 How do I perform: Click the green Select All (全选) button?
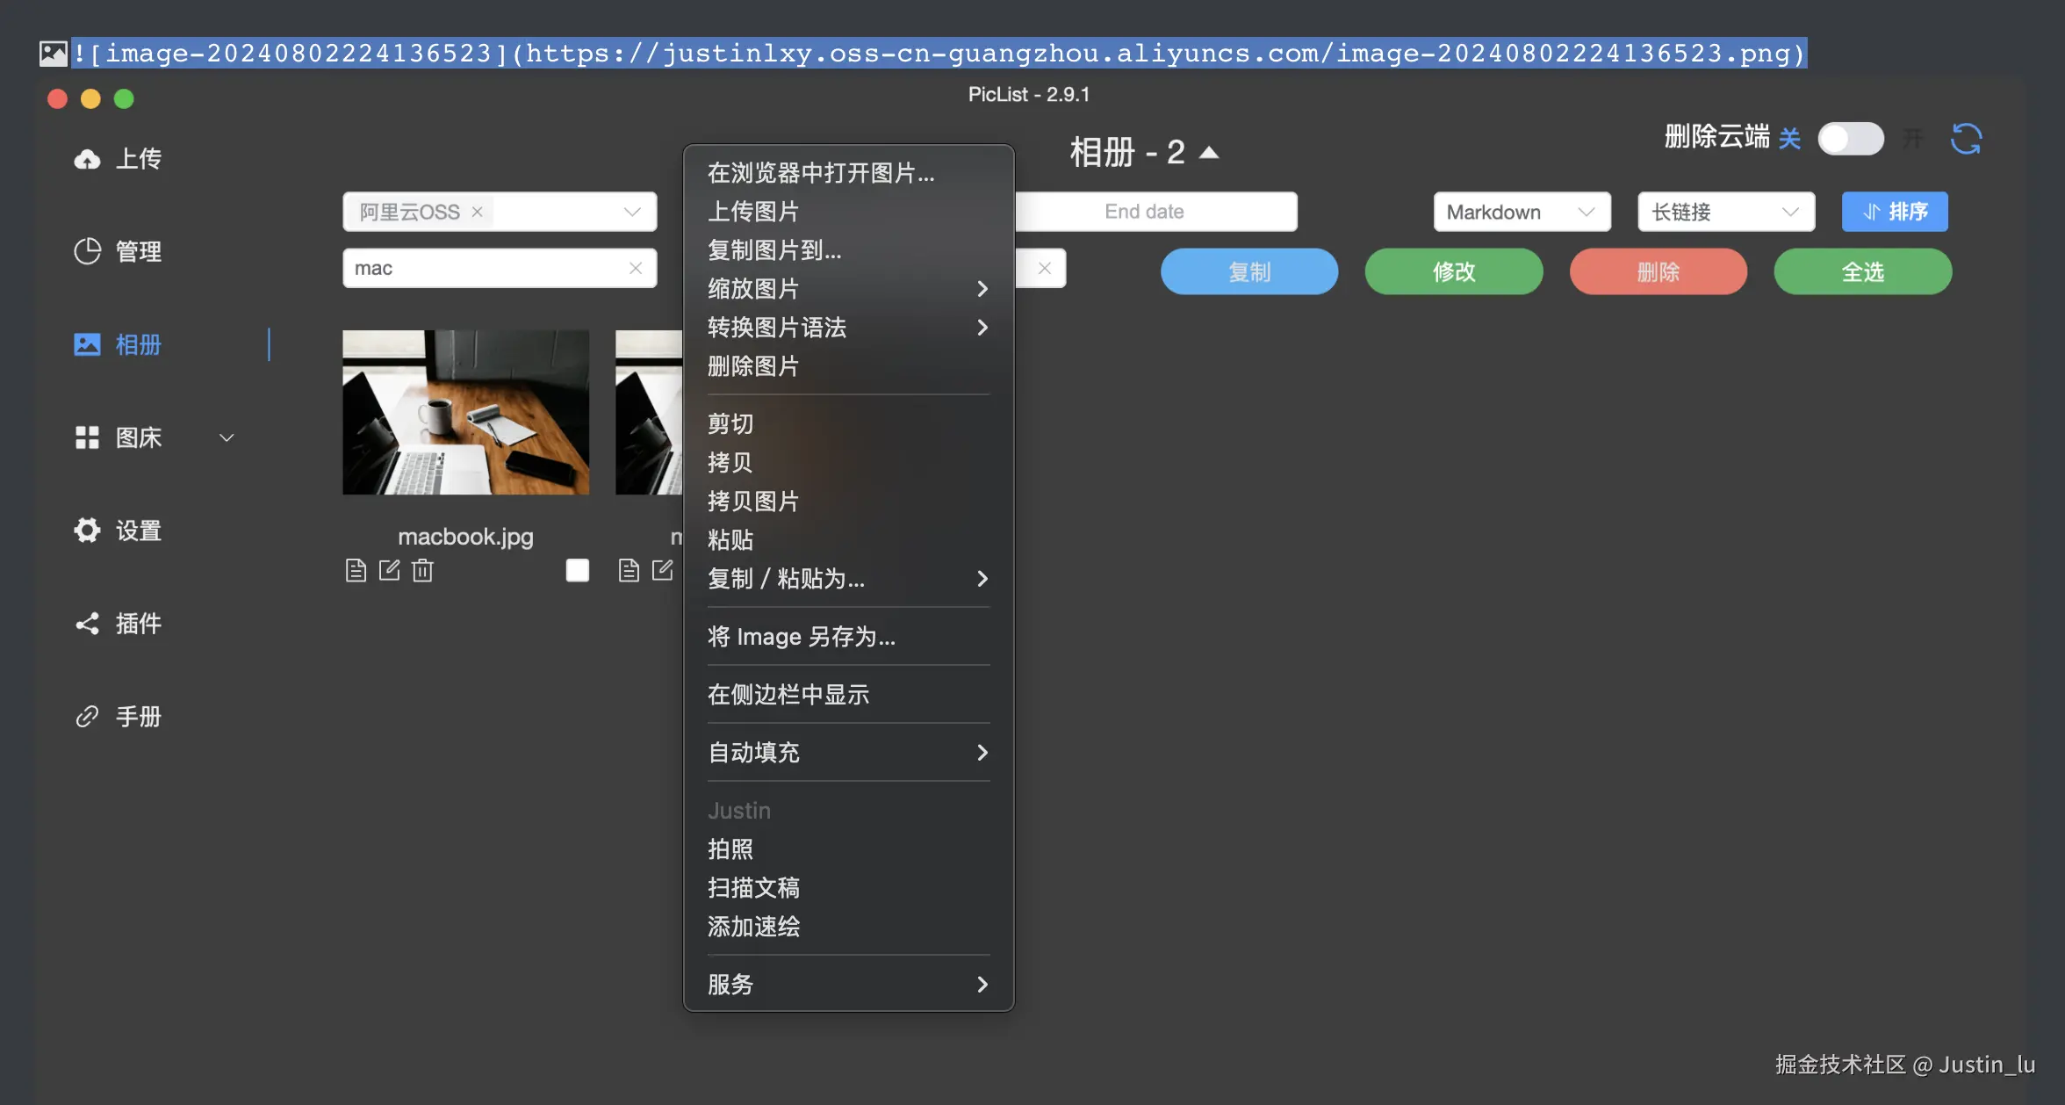click(1862, 271)
